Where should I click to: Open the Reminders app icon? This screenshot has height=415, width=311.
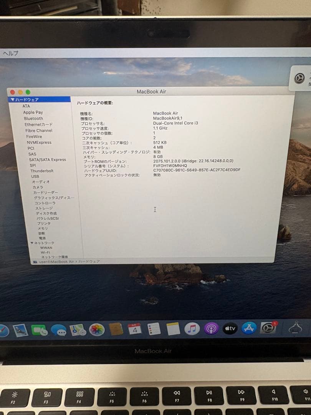pyautogui.click(x=154, y=329)
